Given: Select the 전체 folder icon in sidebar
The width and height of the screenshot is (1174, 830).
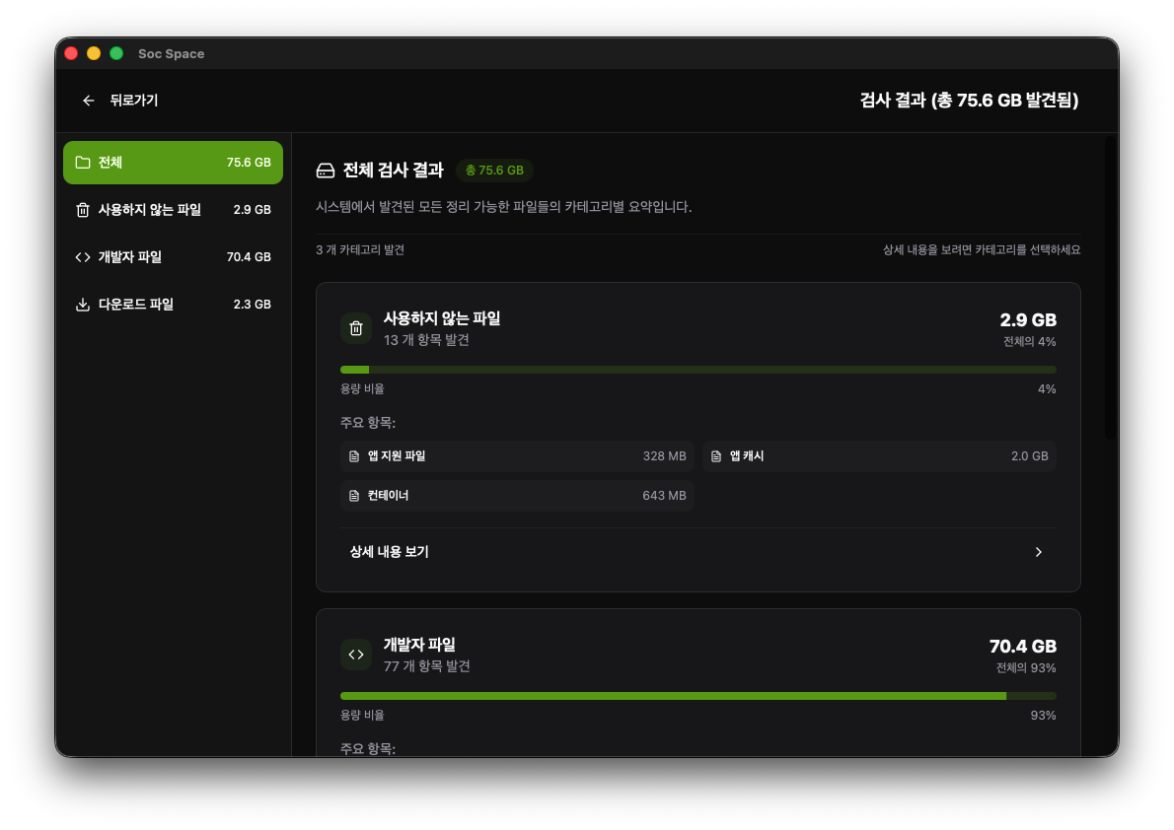Looking at the screenshot, I should (84, 162).
